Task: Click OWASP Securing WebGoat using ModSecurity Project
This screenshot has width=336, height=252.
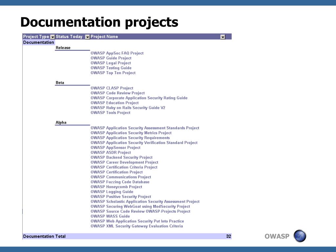Action: pyautogui.click(x=140, y=207)
